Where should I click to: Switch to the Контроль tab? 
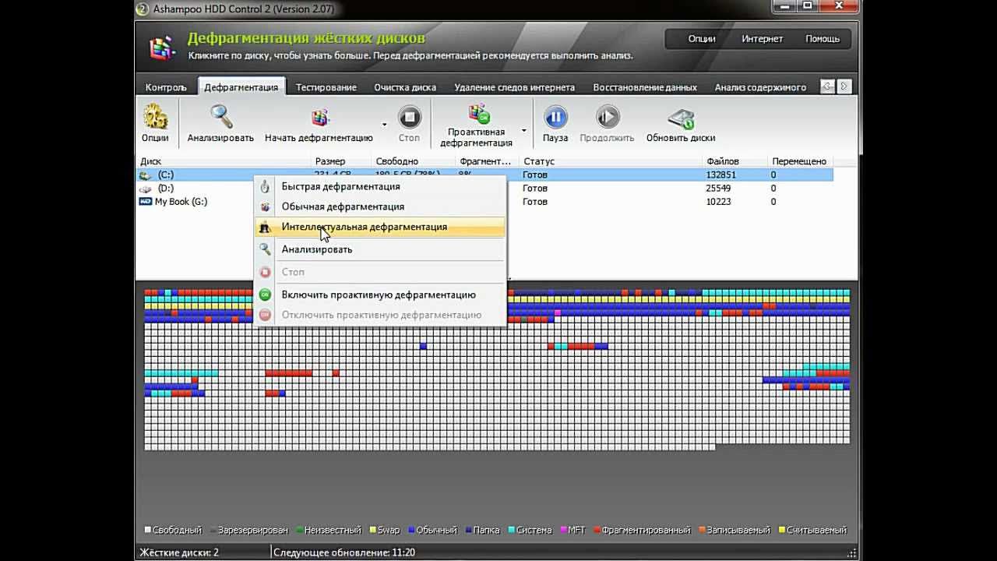tap(166, 87)
